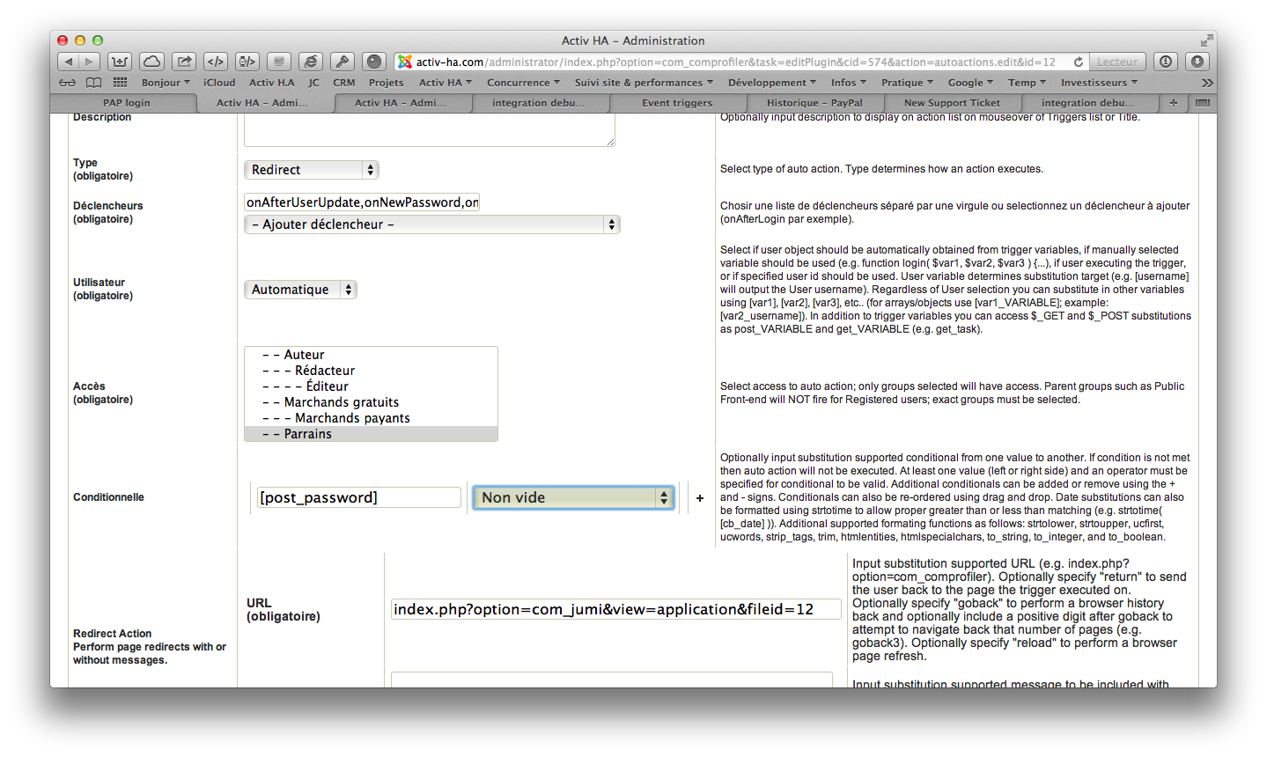Click the Description text area
This screenshot has height=757, width=1267.
coord(430,130)
